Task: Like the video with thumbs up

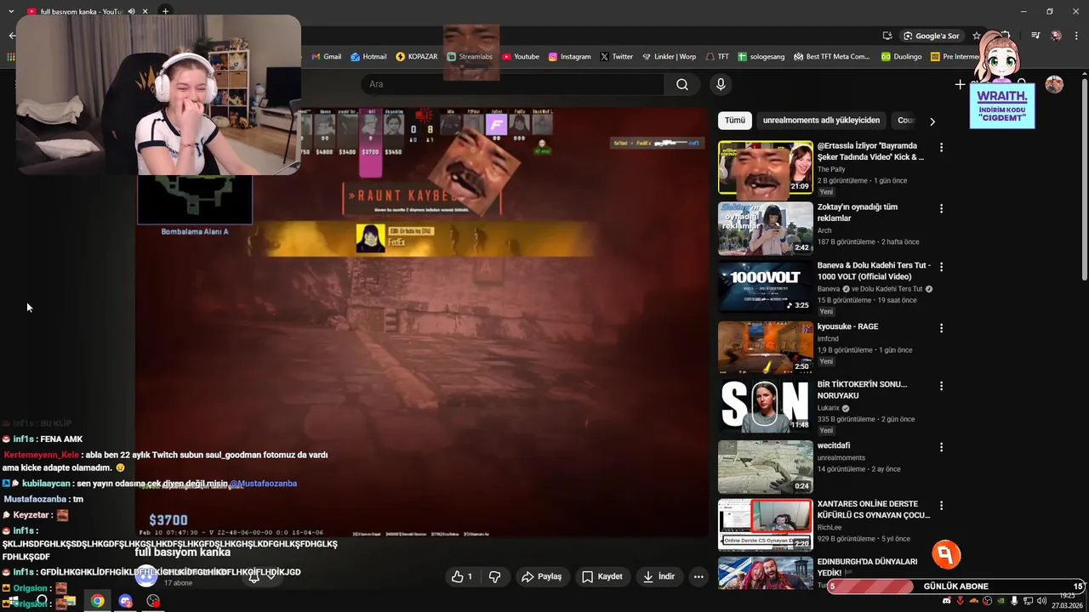Action: pos(462,576)
